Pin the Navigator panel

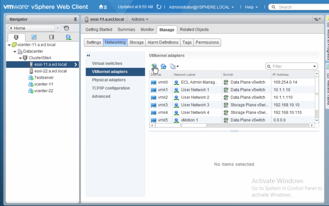coord(75,19)
